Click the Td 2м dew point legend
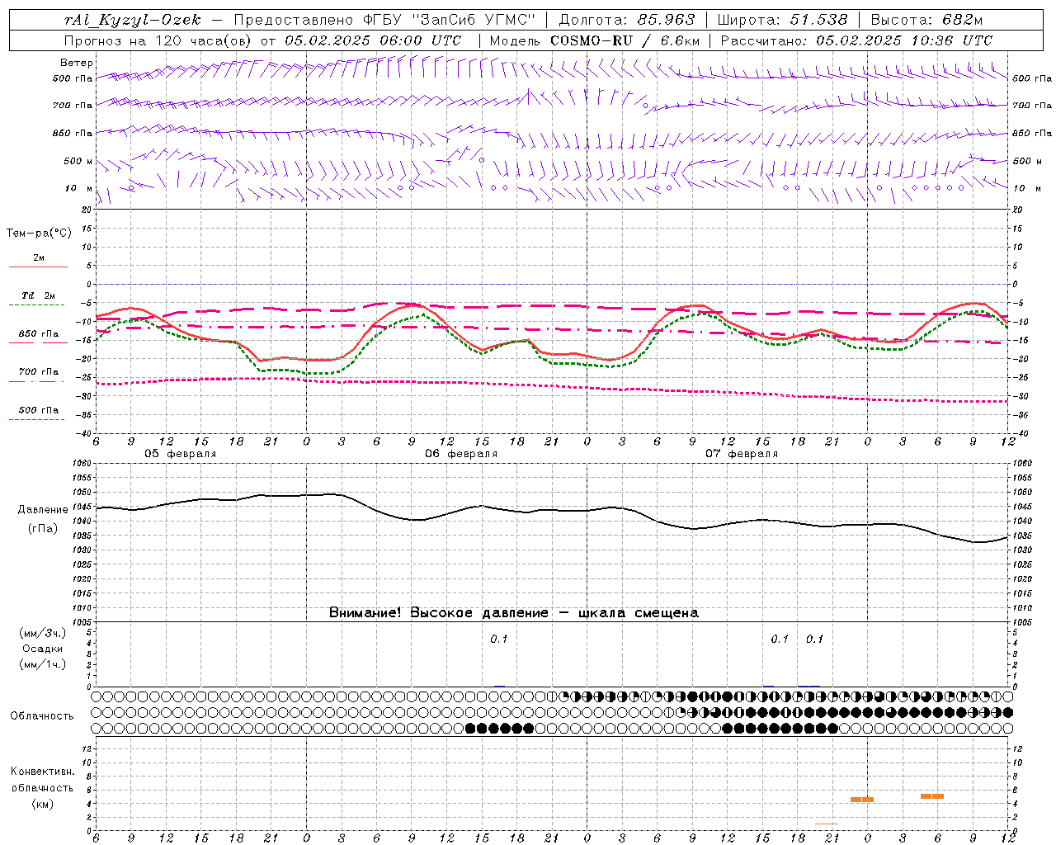This screenshot has height=845, width=1056. pos(38,295)
